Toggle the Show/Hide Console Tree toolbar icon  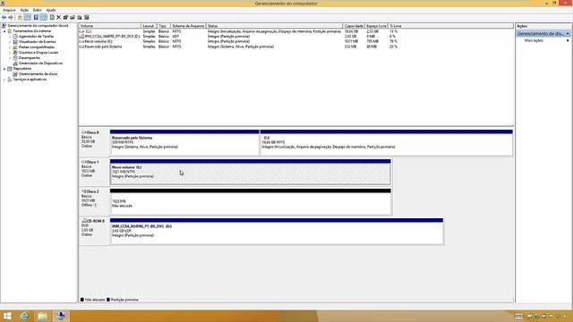(28, 18)
